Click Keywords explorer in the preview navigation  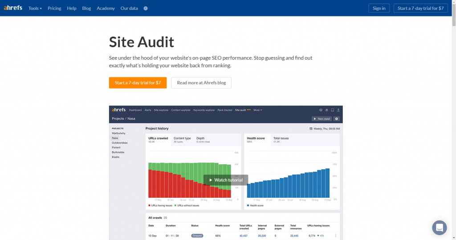click(x=204, y=110)
